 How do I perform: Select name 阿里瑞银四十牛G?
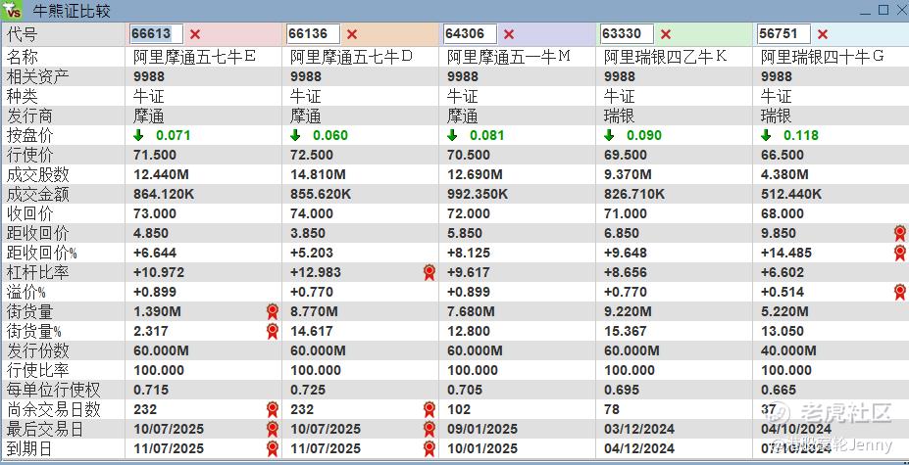[x=823, y=57]
